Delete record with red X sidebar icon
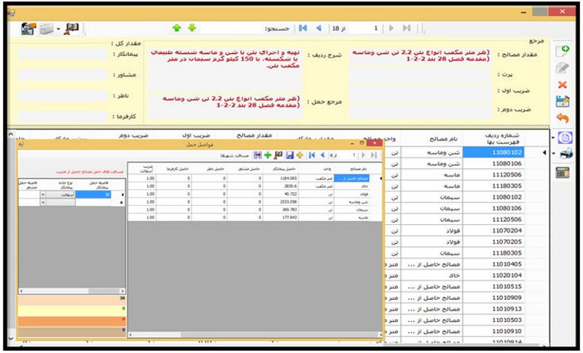 [x=563, y=84]
